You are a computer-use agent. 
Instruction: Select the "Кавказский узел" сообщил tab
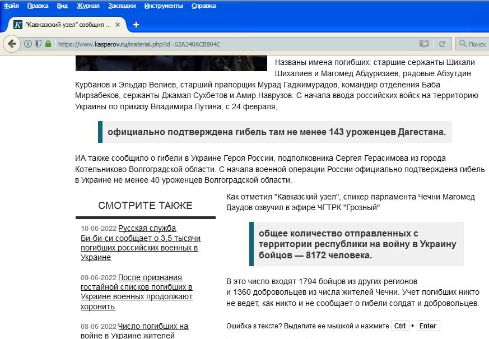67,25
